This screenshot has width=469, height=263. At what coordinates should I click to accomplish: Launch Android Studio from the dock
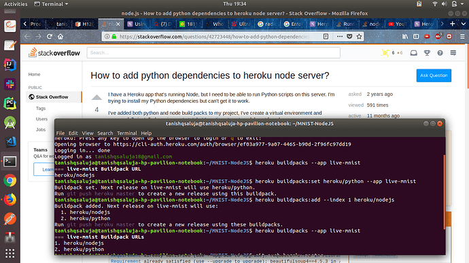pos(10,123)
